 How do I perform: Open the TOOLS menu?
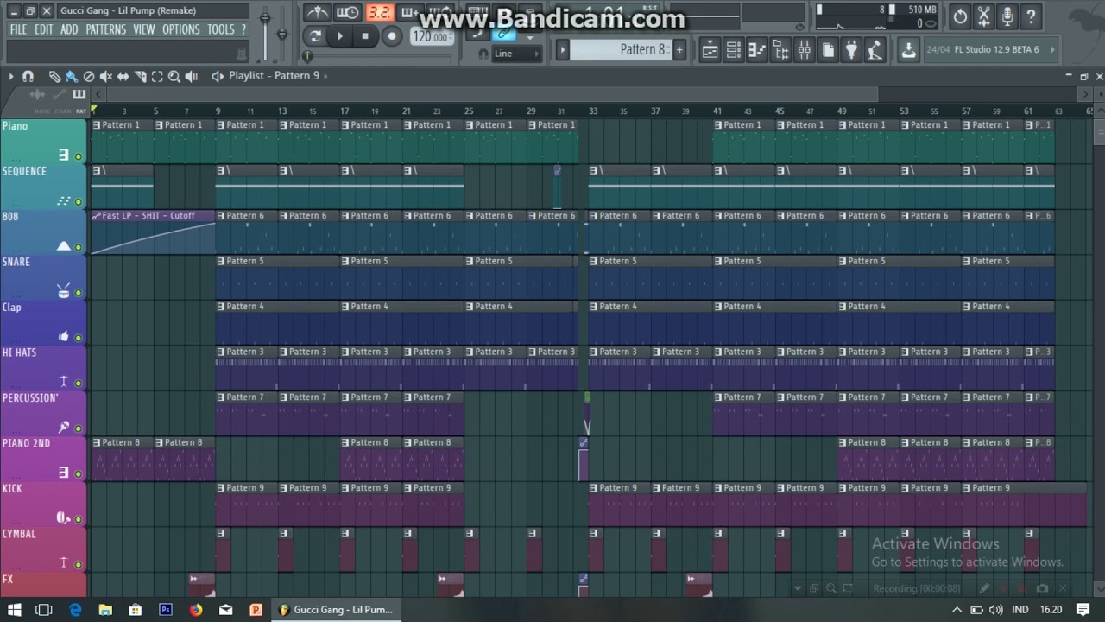coord(221,29)
